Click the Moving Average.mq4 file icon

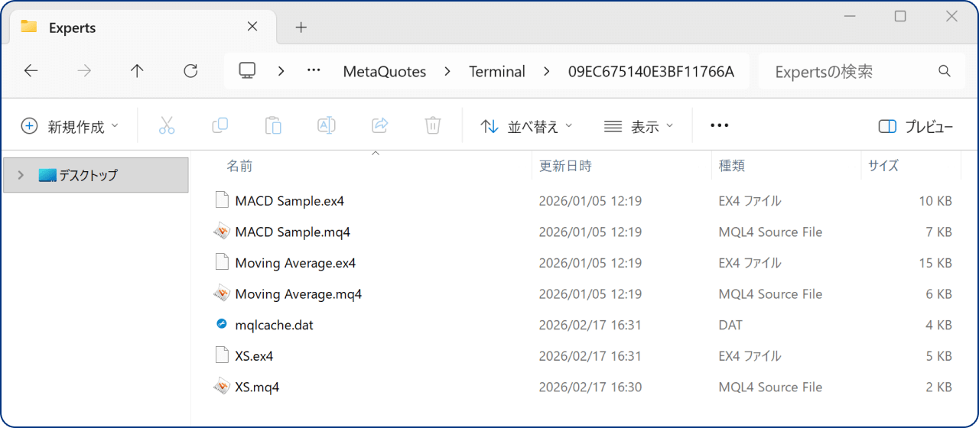pos(222,293)
